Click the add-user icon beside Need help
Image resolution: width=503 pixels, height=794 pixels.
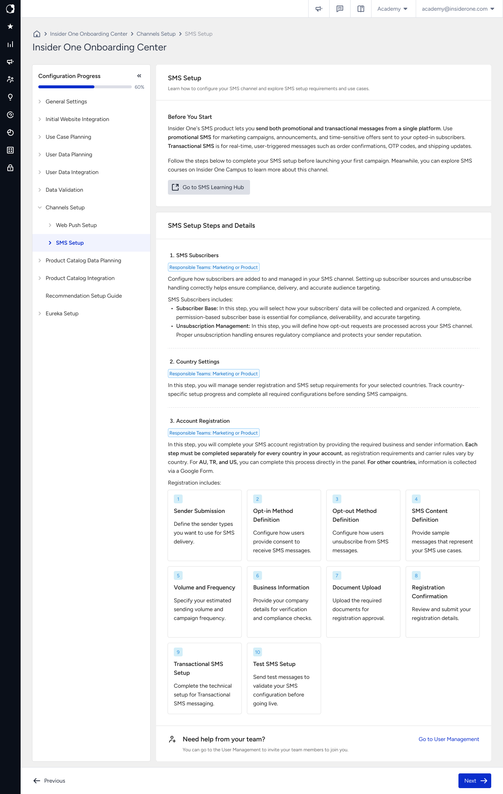point(172,739)
